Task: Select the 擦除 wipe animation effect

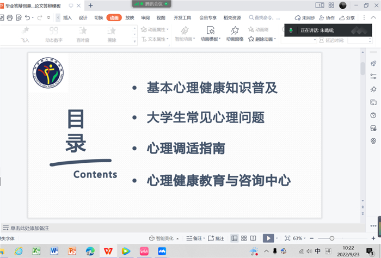Action: (x=112, y=35)
